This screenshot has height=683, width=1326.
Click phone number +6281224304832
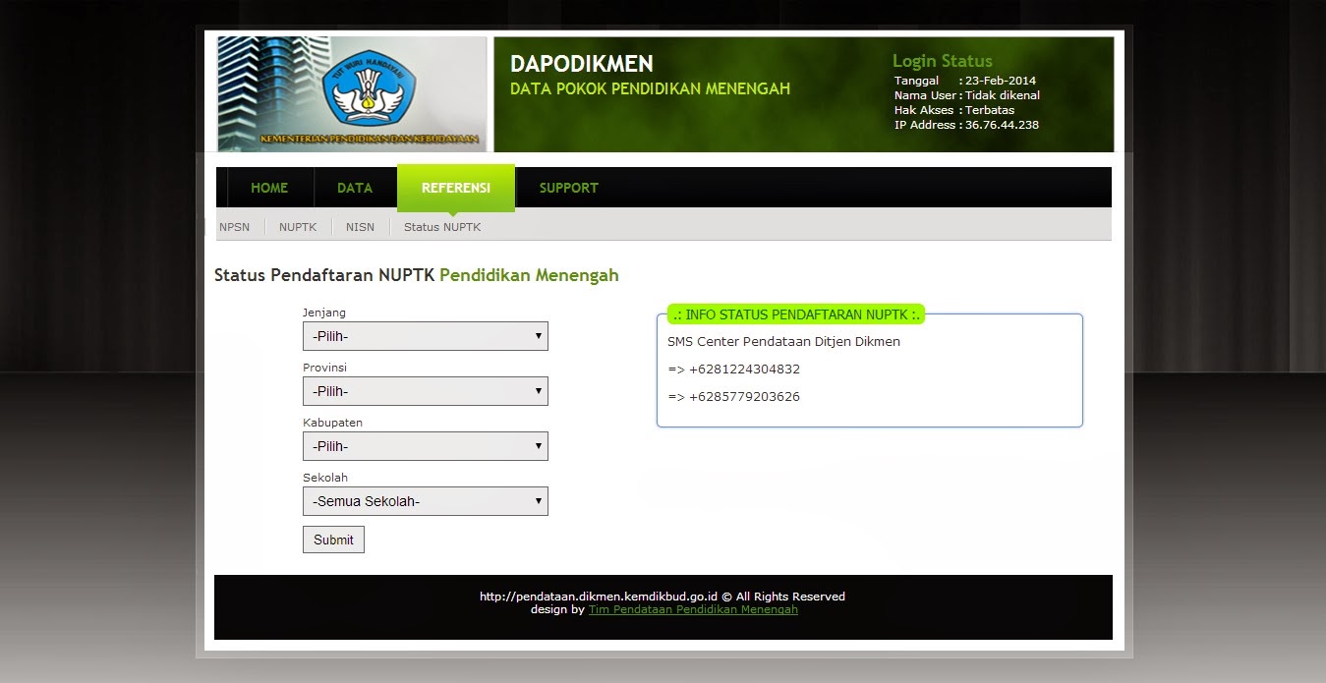tap(744, 370)
